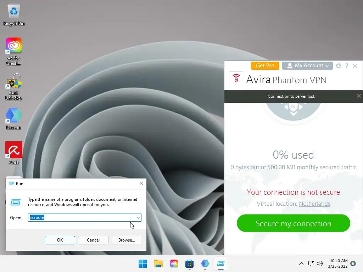Open network status tray icon
Screen dimensions: 363x272
(x=311, y=263)
